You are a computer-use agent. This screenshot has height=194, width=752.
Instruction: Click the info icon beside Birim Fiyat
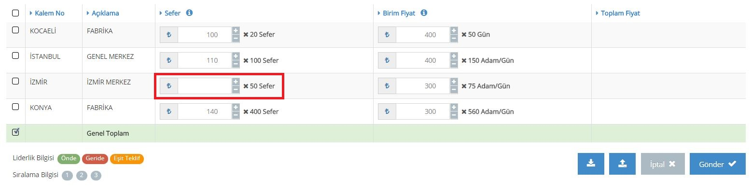[x=424, y=13]
